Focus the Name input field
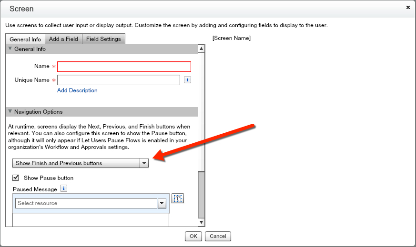The image size is (416, 247). click(124, 67)
